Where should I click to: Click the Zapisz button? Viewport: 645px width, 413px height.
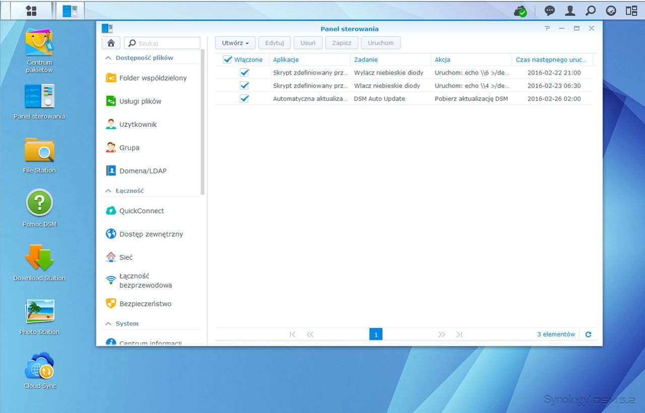[x=342, y=43]
